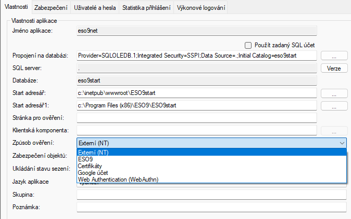Select Google účet authentication option

(x=211, y=173)
